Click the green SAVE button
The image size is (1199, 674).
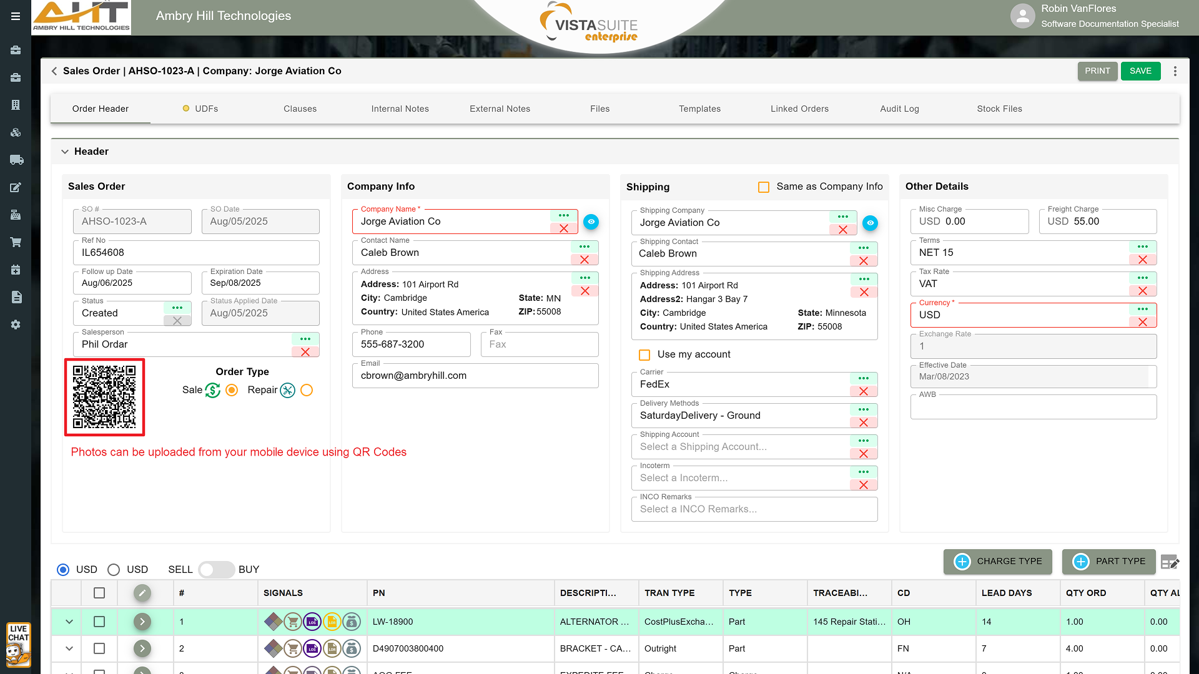[x=1140, y=71]
